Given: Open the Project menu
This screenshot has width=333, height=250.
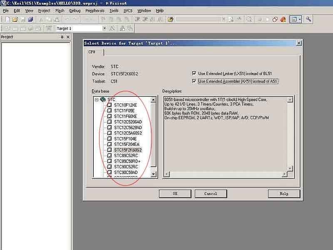Looking at the screenshot, I should pos(44,11).
